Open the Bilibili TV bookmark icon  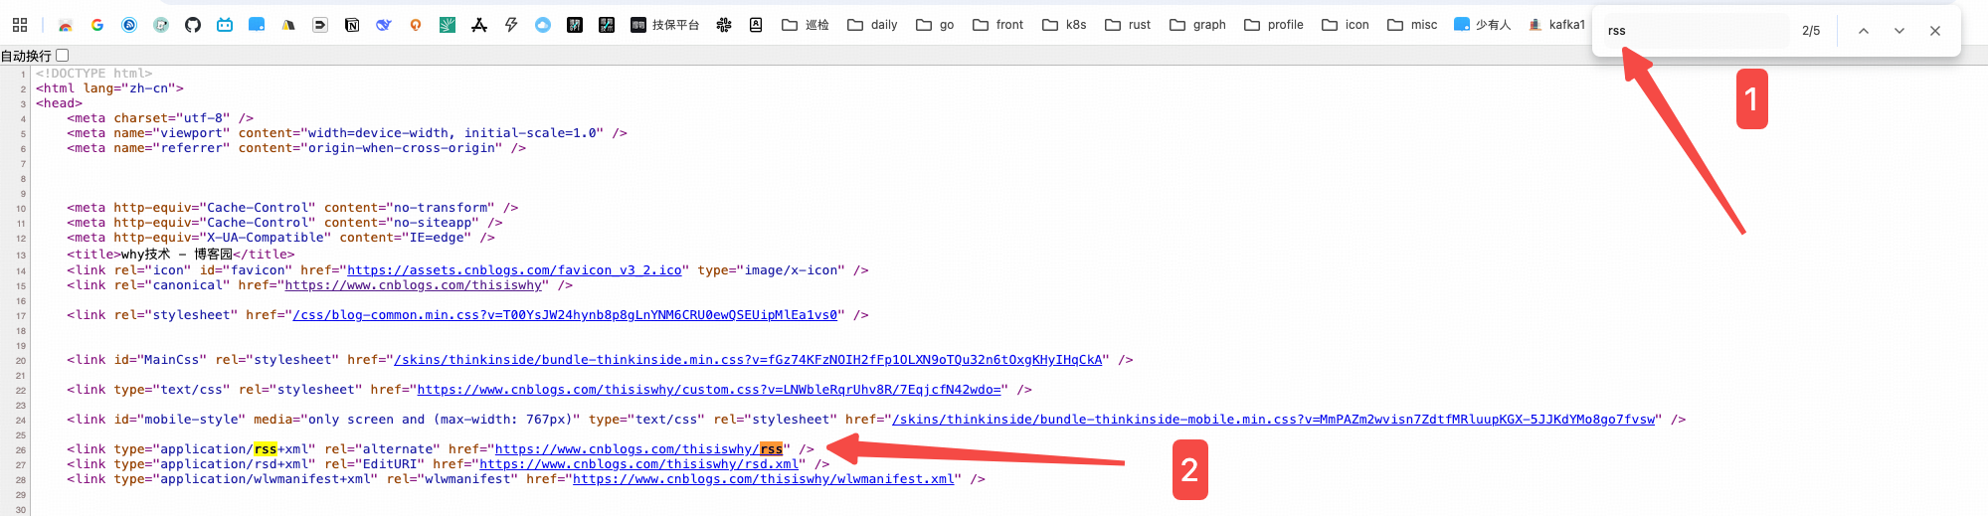(225, 25)
